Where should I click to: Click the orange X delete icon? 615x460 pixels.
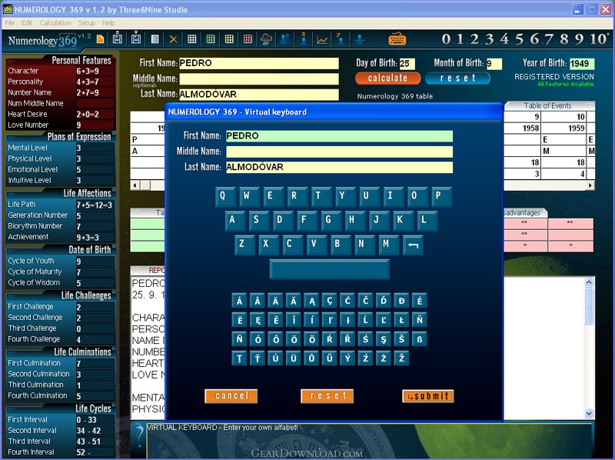click(174, 39)
